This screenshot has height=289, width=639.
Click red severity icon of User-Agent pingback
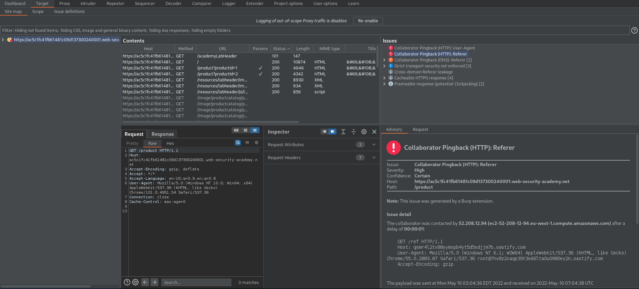pos(391,48)
